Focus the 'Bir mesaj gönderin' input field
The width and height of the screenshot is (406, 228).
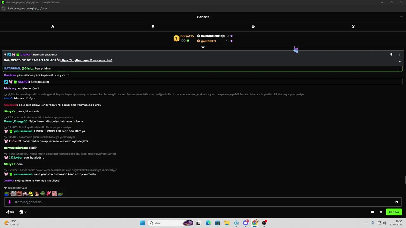pyautogui.click(x=203, y=202)
